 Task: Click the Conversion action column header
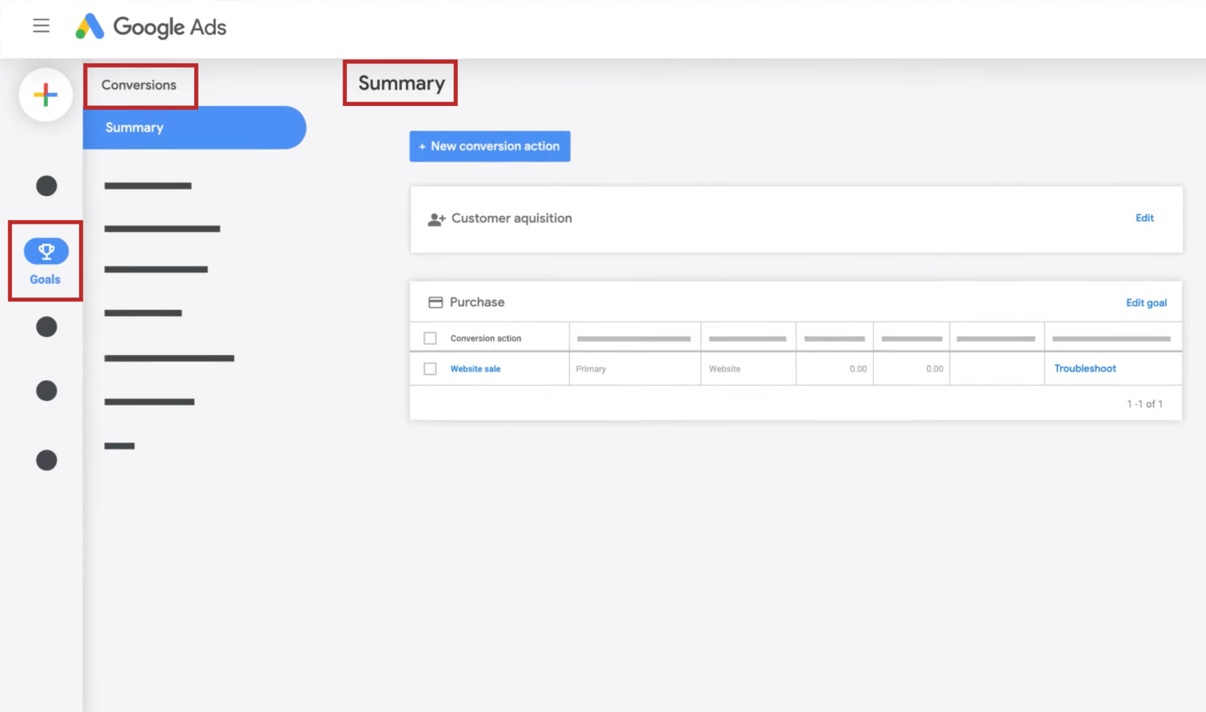486,338
